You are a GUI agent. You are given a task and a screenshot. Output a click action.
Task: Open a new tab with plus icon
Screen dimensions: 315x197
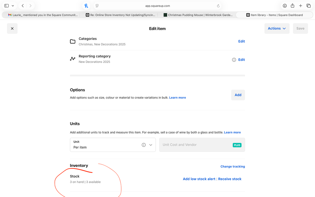coord(300,6)
